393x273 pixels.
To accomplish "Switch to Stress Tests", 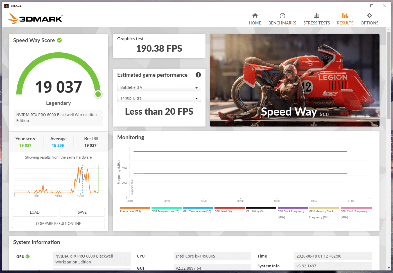I will [317, 19].
